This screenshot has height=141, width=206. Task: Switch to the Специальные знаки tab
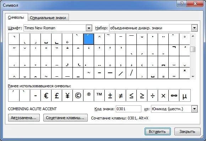point(48,18)
